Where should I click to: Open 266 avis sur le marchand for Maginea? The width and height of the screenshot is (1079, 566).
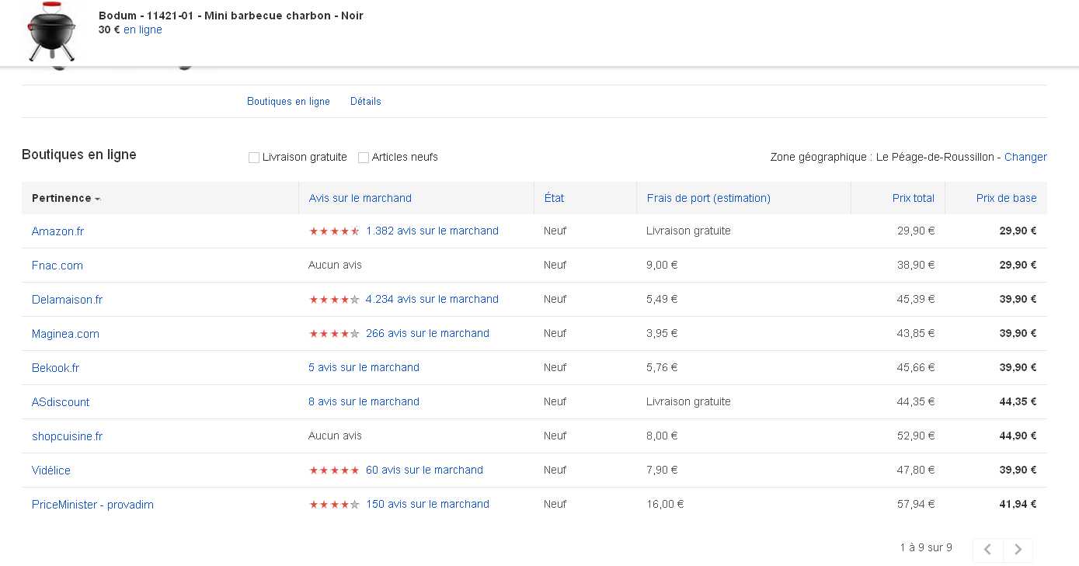pos(427,333)
